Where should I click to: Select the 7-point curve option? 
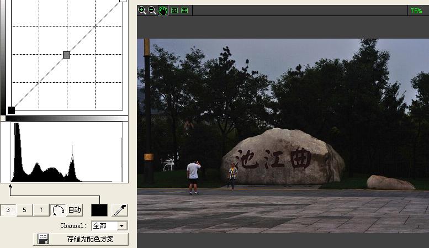[x=41, y=210]
